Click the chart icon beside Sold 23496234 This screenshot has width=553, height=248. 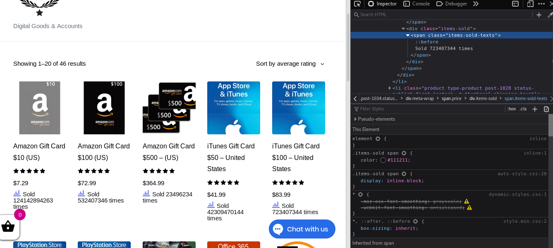tap(146, 193)
